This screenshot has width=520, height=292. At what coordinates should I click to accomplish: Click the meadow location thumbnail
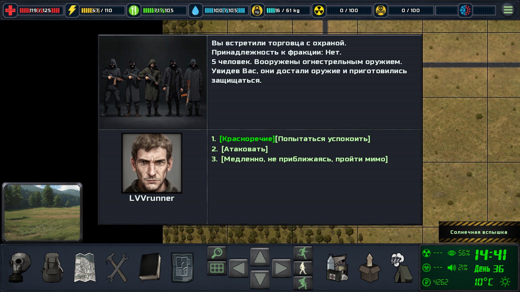[42, 212]
